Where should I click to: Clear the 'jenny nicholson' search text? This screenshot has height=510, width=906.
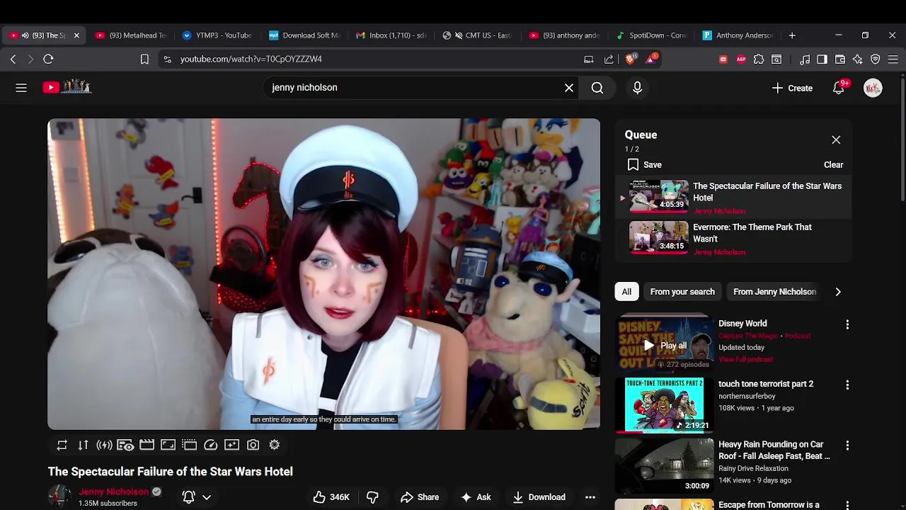pyautogui.click(x=569, y=88)
